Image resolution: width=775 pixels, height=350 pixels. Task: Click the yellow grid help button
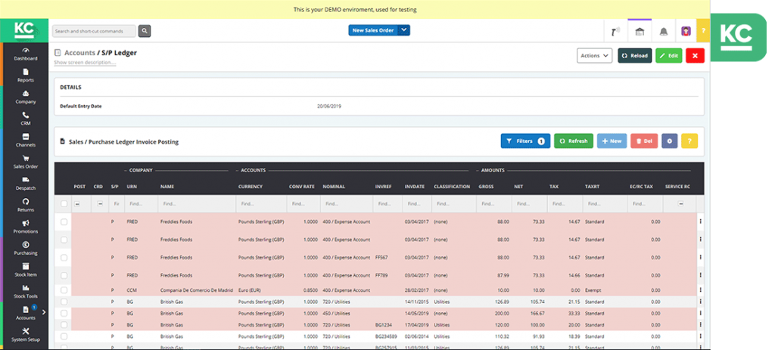click(689, 141)
